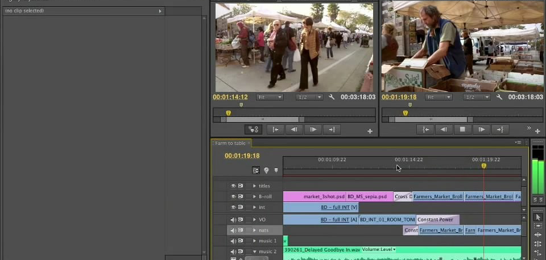The width and height of the screenshot is (546, 260).
Task: Select the market_3shot.psd clip
Action: pyautogui.click(x=324, y=196)
